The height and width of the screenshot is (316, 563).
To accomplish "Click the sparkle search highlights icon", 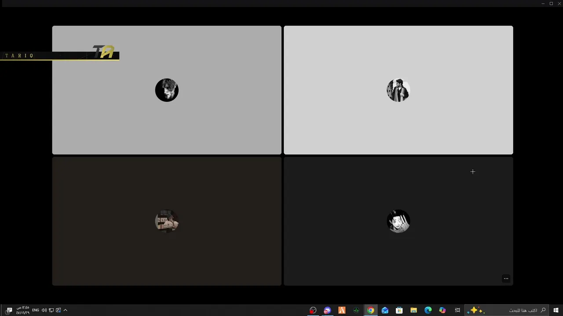I will pos(476,310).
